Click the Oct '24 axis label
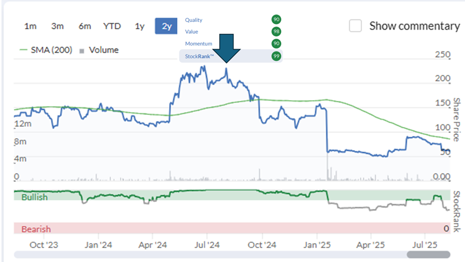The height and width of the screenshot is (262, 465). (x=262, y=245)
